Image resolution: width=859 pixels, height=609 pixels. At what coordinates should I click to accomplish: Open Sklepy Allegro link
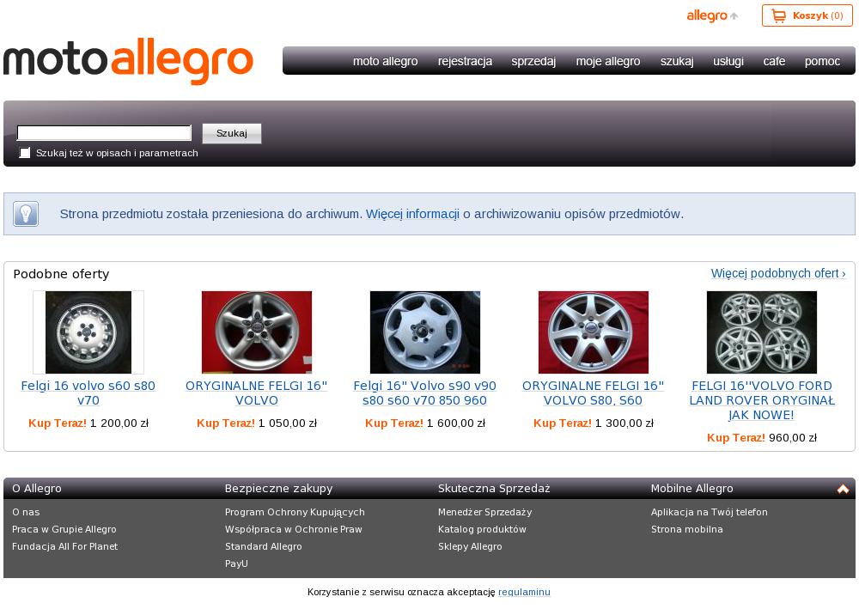[x=470, y=546]
